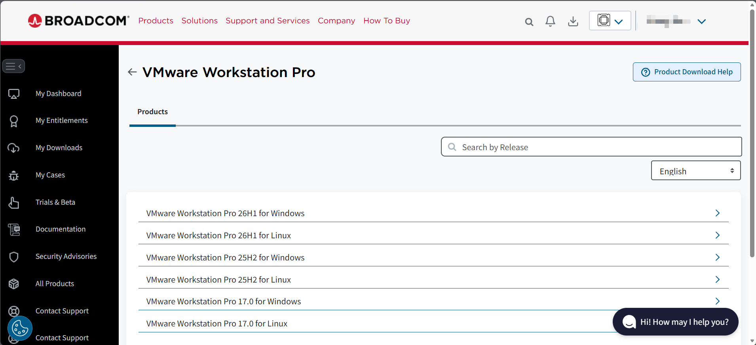Viewport: 756px width, 345px height.
Task: Click the My Downloads cloud icon
Action: pyautogui.click(x=14, y=148)
